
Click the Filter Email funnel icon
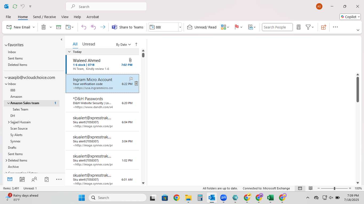[308, 27]
